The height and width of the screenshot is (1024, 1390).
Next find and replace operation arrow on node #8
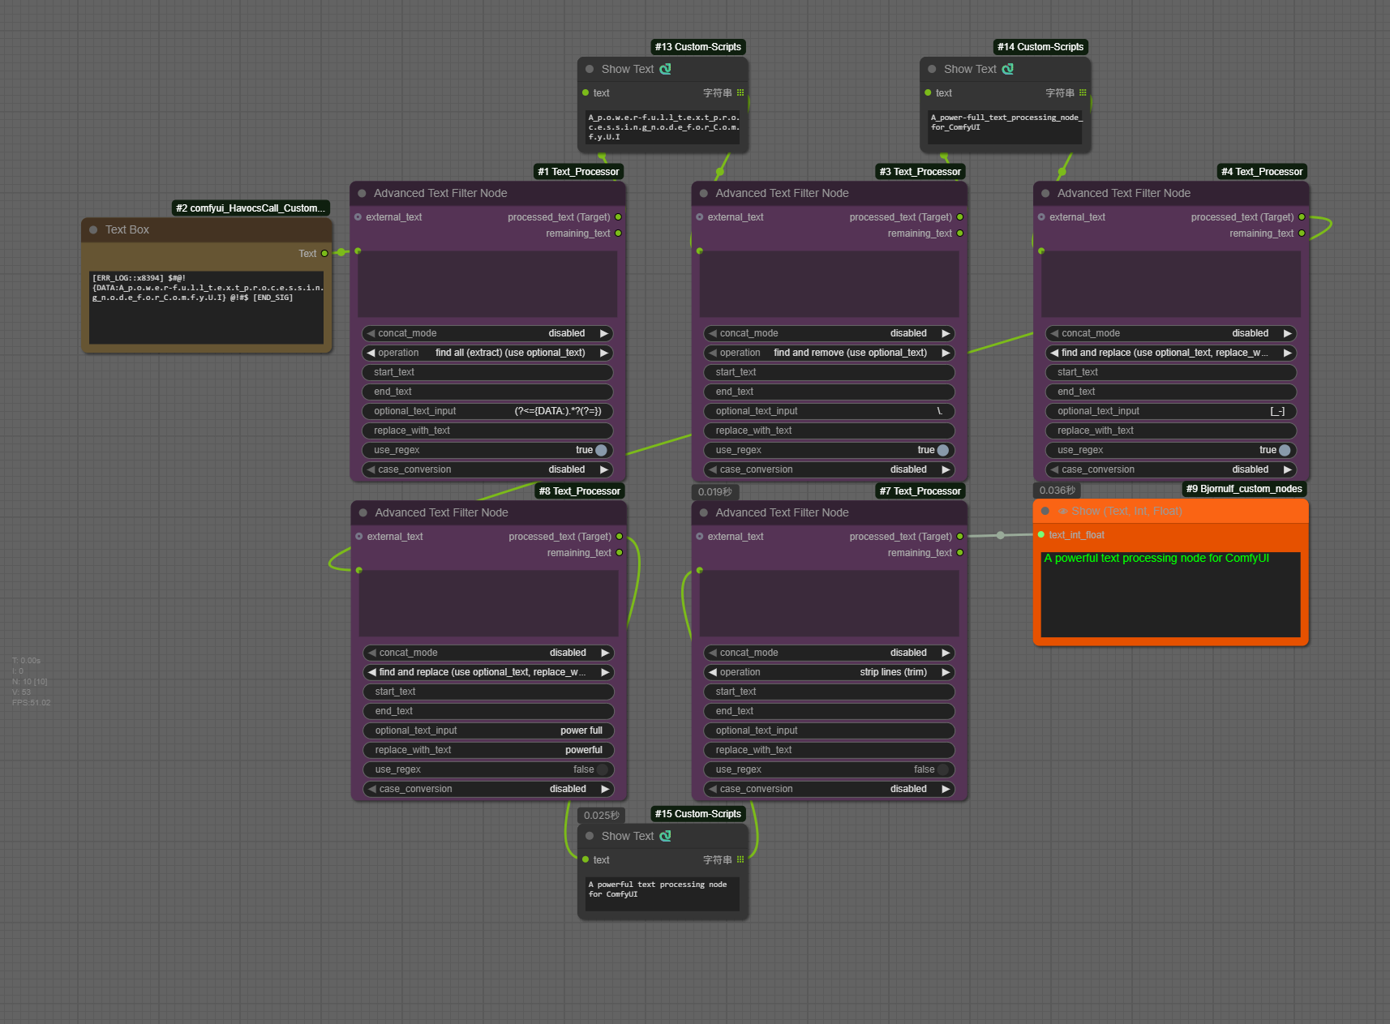tap(605, 672)
